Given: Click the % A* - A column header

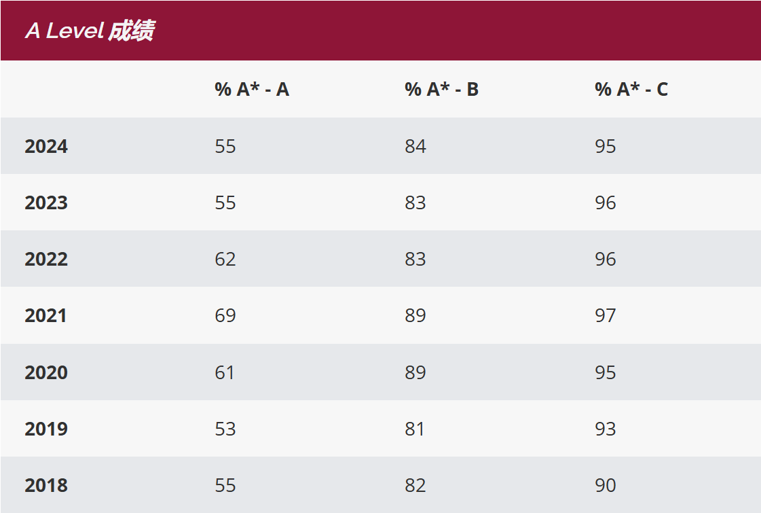Looking at the screenshot, I should coord(252,89).
